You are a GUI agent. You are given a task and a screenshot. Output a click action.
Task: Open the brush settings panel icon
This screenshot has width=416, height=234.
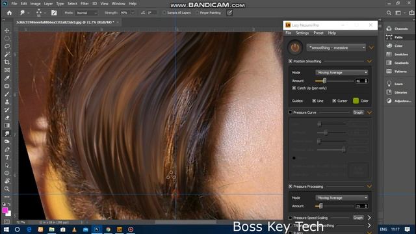point(54,13)
